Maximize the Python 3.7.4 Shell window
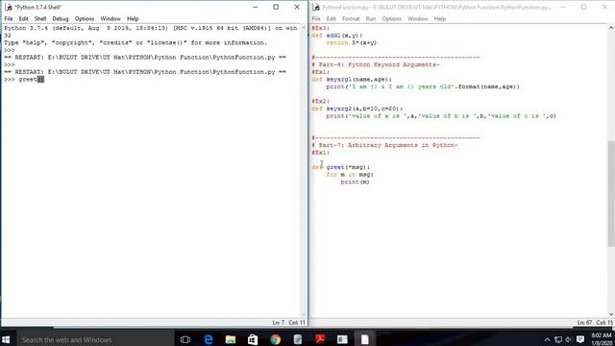The height and width of the screenshot is (346, 615). pyautogui.click(x=276, y=7)
